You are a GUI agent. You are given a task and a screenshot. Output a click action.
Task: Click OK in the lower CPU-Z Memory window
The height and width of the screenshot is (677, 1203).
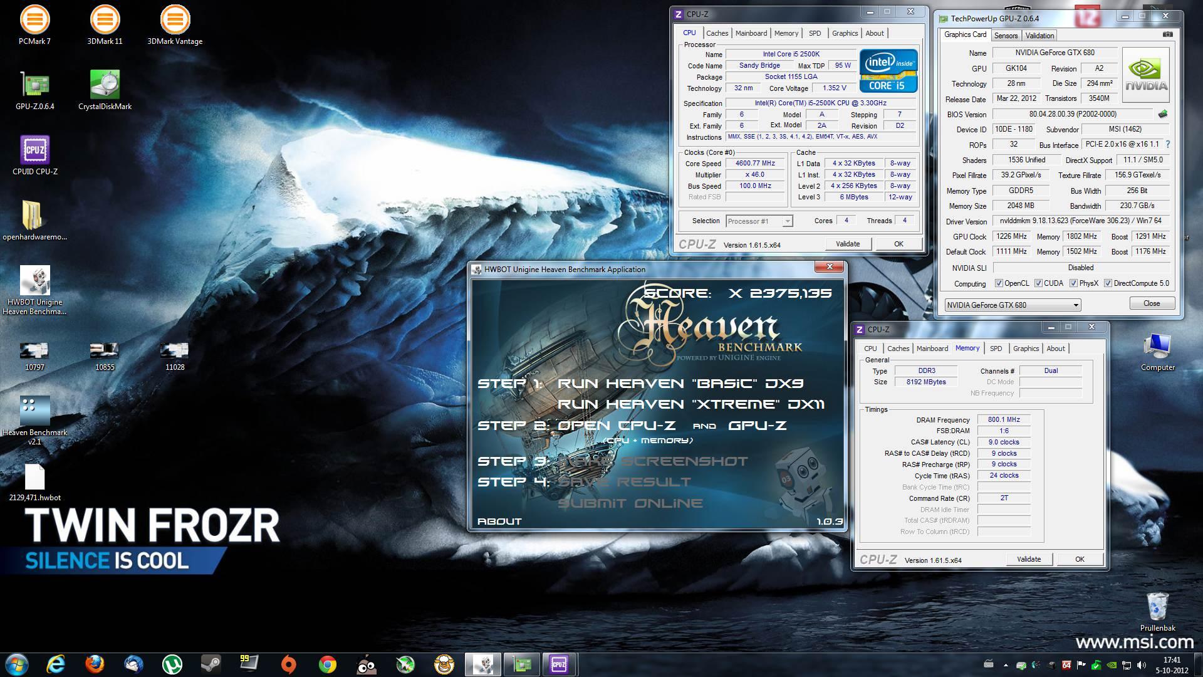coord(1080,559)
